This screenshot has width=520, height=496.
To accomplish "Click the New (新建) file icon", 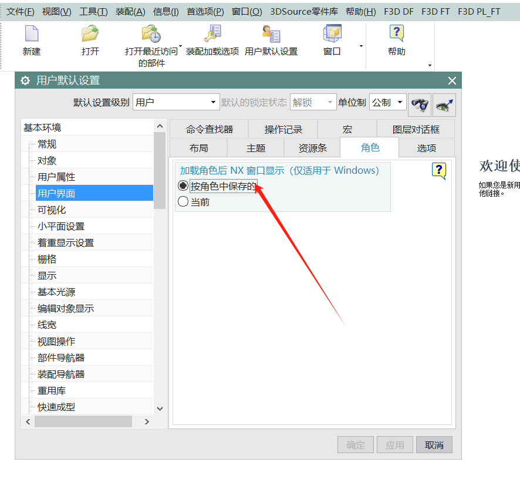I will 32,33.
